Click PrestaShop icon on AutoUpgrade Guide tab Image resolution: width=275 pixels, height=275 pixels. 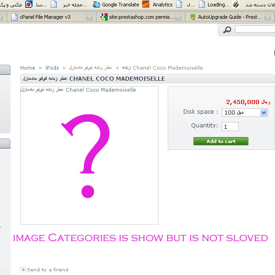[x=193, y=17]
